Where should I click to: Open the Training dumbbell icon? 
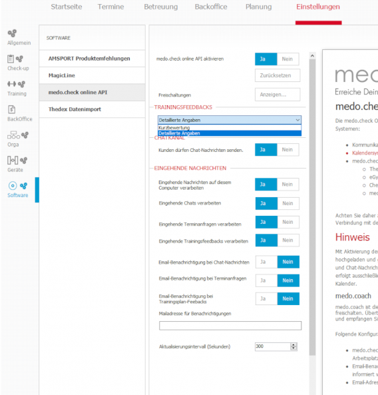(11, 84)
